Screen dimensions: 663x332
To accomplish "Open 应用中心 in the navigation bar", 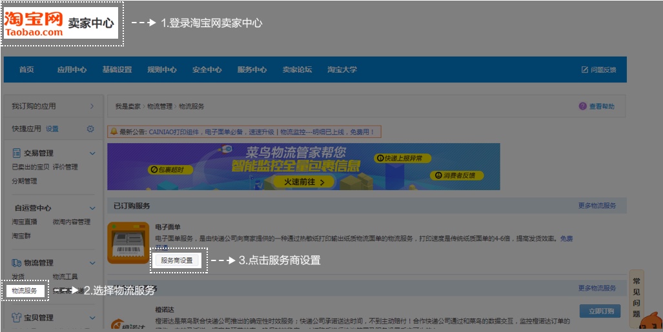I will coord(72,70).
